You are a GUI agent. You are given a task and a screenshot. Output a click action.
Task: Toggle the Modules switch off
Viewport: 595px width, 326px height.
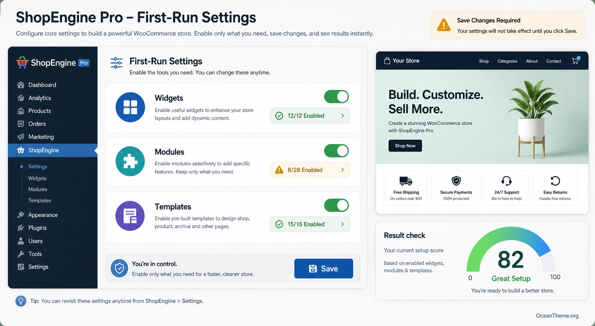[336, 151]
